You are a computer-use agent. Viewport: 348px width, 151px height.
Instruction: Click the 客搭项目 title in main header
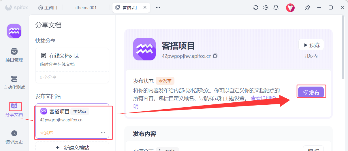click(x=178, y=45)
